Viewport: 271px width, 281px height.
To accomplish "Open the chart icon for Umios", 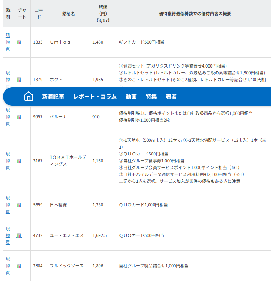I will [19, 42].
